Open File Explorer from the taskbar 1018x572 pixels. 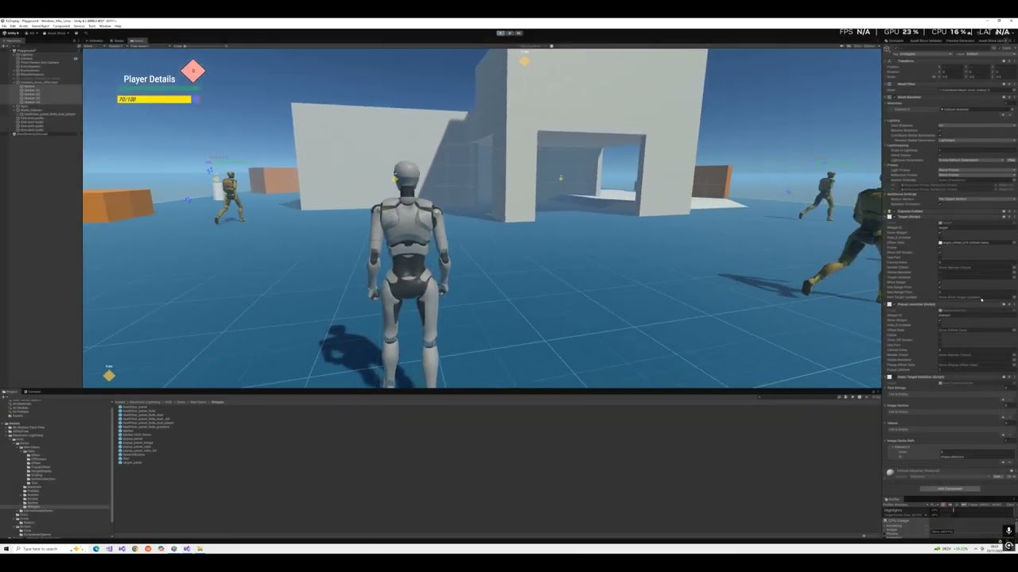(200, 549)
